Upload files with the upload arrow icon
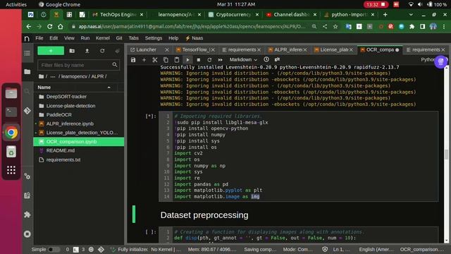Screen dimensions: 451x254 [x=87, y=51]
